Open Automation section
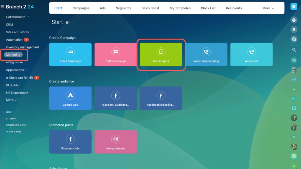This screenshot has width=301, height=169. [x=14, y=40]
